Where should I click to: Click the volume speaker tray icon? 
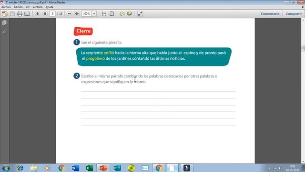coord(280,168)
